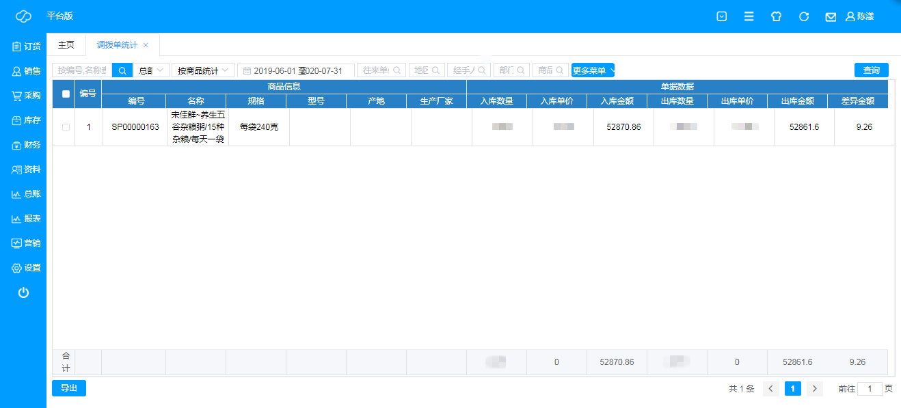Check the row 1 checkbox
Image resolution: width=901 pixels, height=408 pixels.
[x=66, y=127]
